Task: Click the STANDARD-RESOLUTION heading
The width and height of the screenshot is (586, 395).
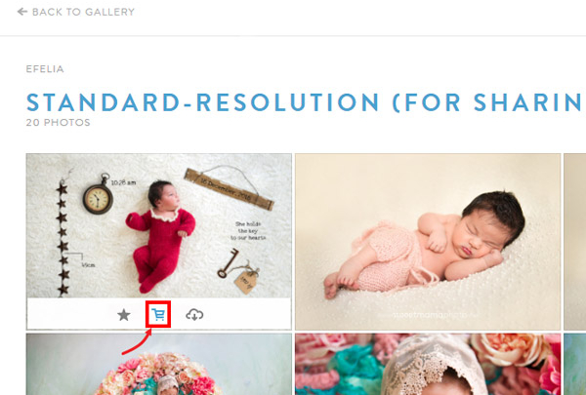Action: click(306, 102)
